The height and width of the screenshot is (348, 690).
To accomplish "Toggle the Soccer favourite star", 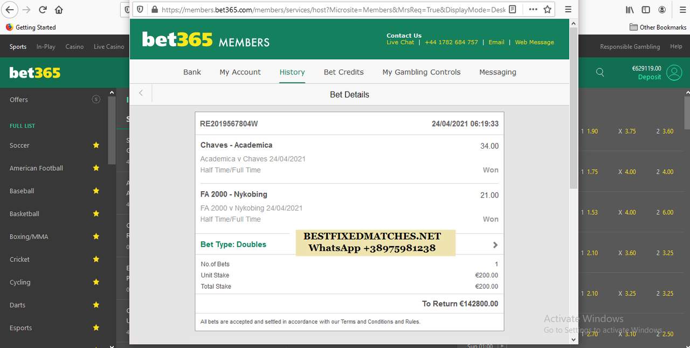I will click(x=96, y=145).
